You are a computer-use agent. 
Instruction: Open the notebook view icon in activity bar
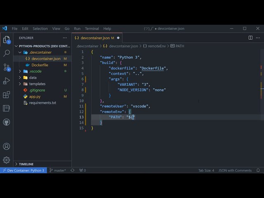[x=7, y=108]
